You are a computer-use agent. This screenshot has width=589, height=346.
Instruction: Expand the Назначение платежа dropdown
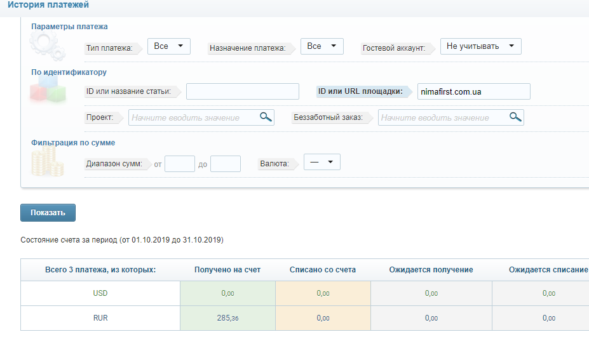pyautogui.click(x=322, y=46)
